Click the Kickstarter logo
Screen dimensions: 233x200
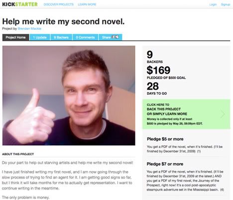(x=20, y=4)
